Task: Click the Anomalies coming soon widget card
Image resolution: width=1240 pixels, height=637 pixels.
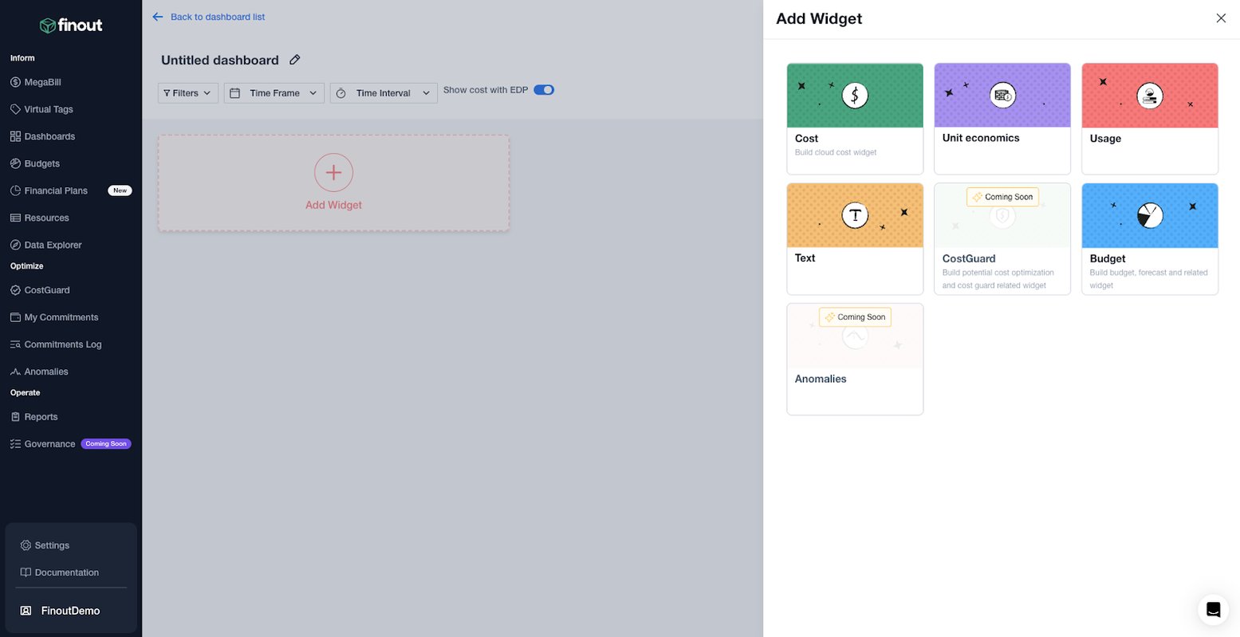Action: coord(855,359)
